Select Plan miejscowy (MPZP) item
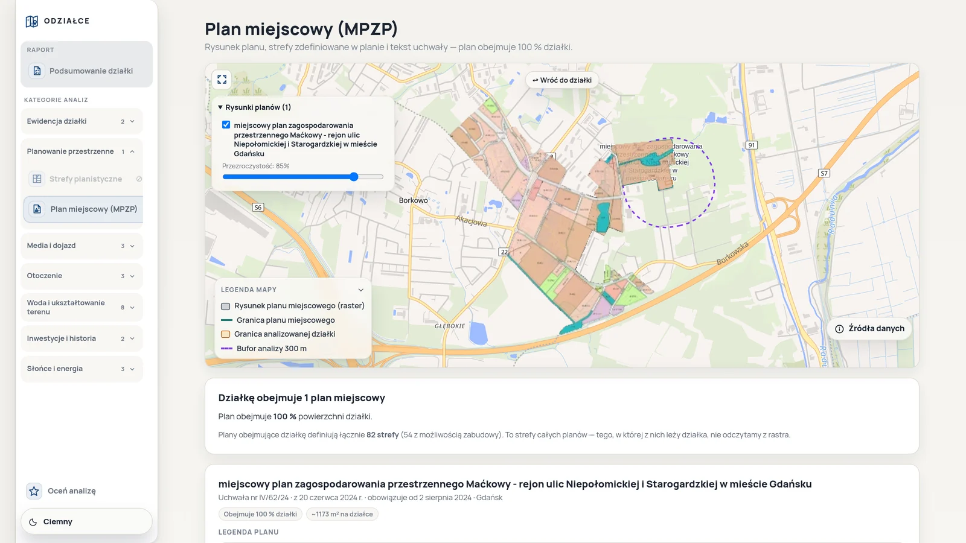 pyautogui.click(x=84, y=209)
